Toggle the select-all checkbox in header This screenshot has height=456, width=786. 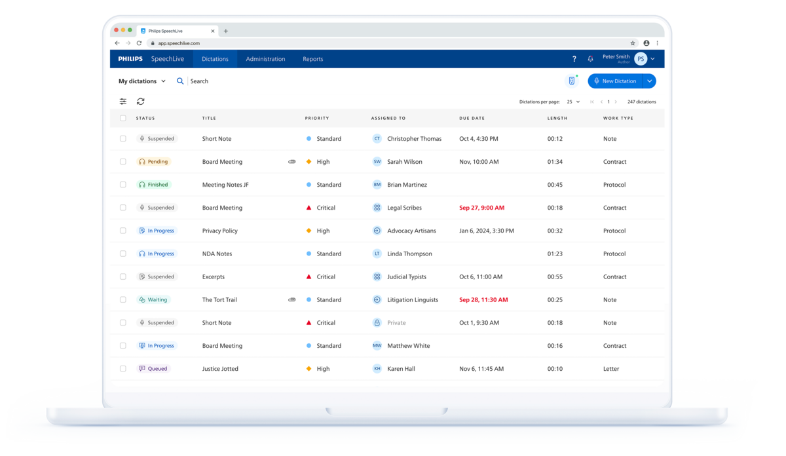[123, 119]
